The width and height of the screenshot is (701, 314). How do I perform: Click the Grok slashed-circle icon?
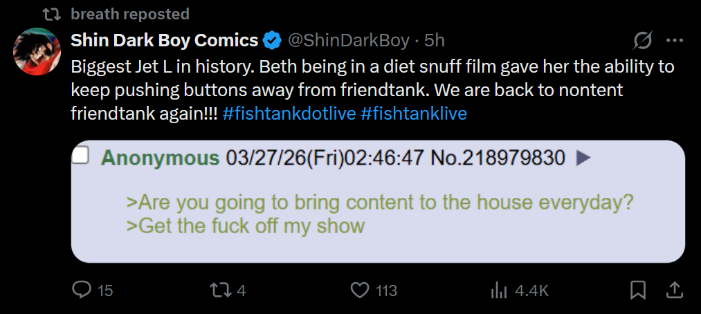coord(644,41)
